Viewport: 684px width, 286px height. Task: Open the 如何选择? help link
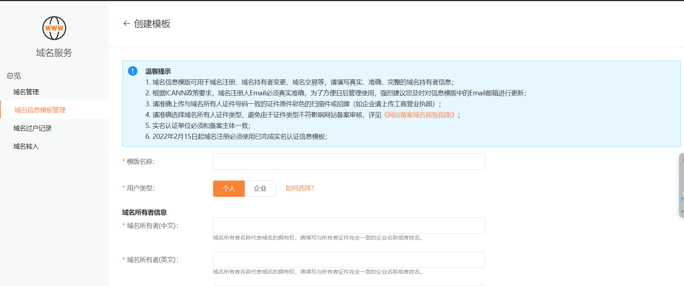pos(299,188)
